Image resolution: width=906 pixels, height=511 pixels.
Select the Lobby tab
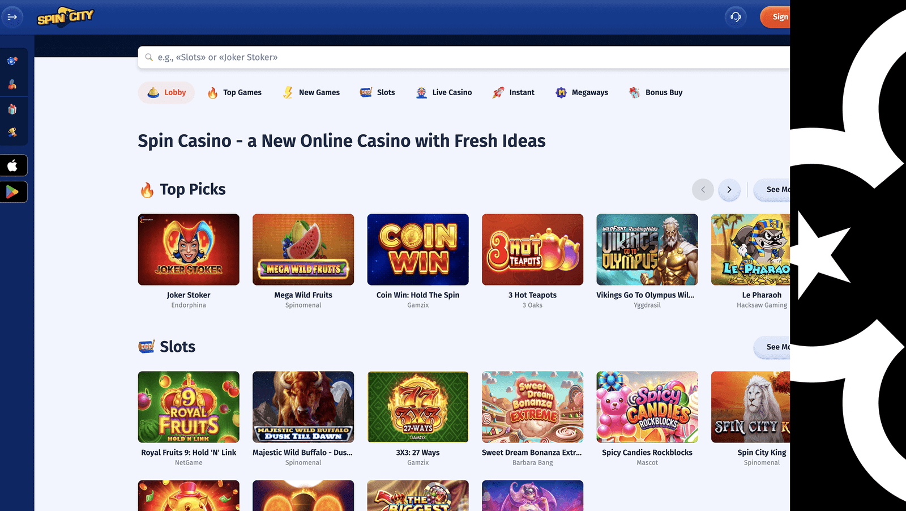166,92
